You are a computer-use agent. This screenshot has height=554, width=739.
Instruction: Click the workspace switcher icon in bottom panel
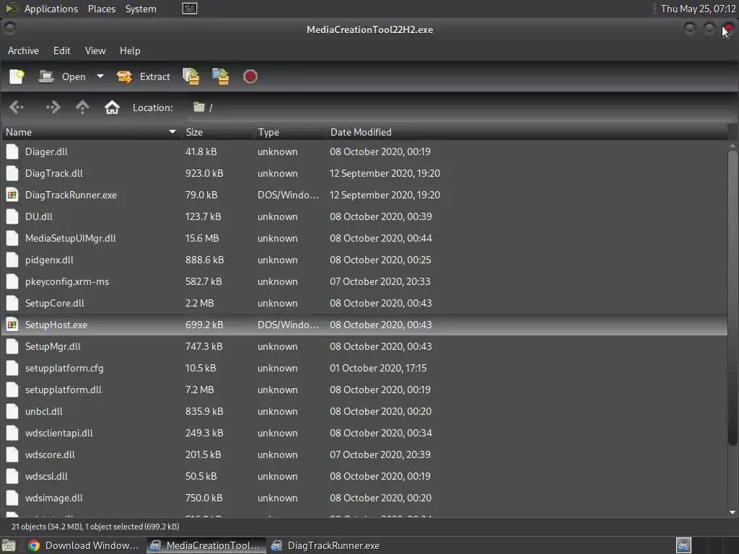(x=683, y=545)
